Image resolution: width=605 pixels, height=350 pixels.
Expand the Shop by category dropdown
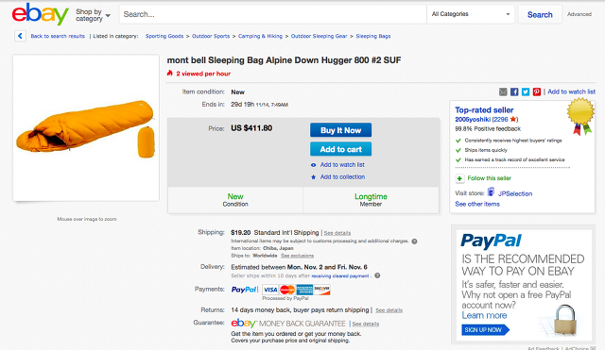pyautogui.click(x=93, y=15)
